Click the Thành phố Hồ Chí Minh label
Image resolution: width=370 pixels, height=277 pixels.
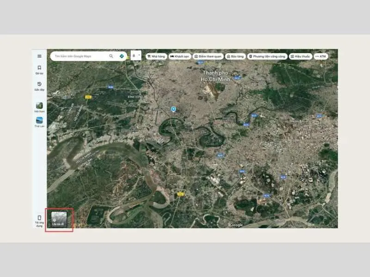(215, 76)
